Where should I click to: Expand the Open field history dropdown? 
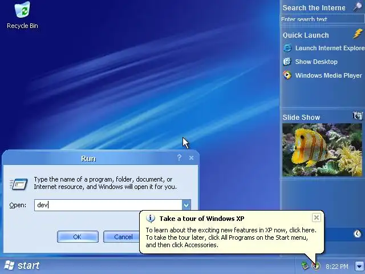(x=186, y=205)
